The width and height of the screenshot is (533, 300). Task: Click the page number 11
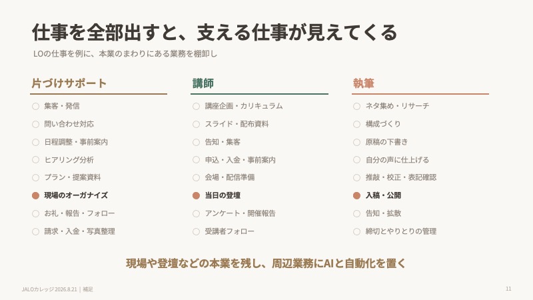508,289
